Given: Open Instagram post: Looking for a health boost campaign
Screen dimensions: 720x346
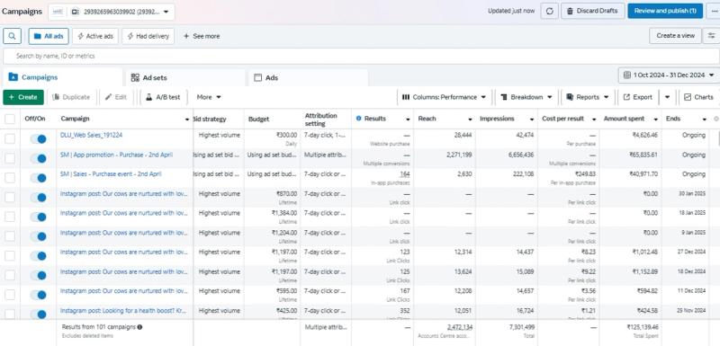Looking at the screenshot, I should tap(124, 311).
